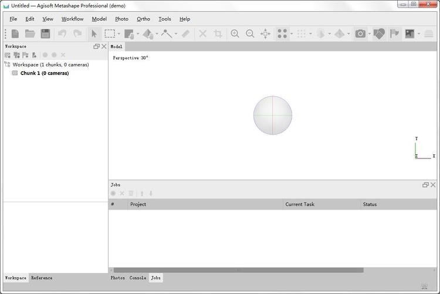Toggle Show Cameras camera icon

pos(360,33)
